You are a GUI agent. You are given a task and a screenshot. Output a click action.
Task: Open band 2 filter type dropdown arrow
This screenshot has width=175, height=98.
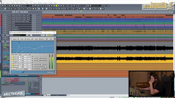pos(17,58)
